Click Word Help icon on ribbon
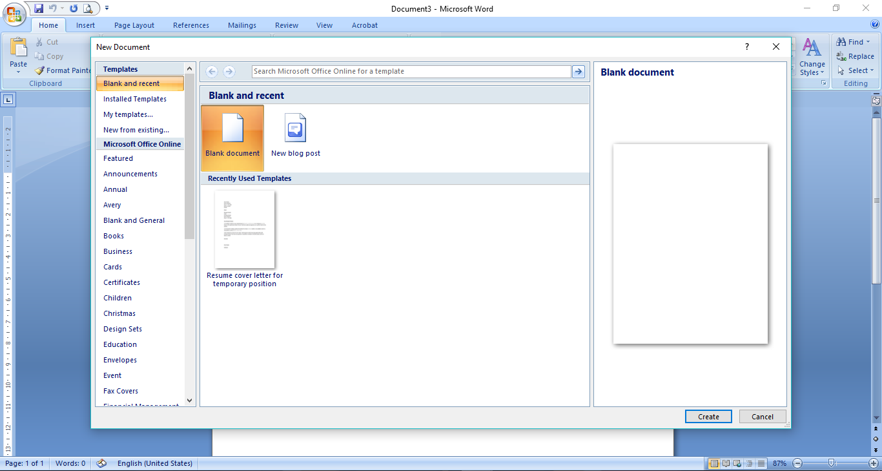The height and width of the screenshot is (471, 882). click(874, 24)
